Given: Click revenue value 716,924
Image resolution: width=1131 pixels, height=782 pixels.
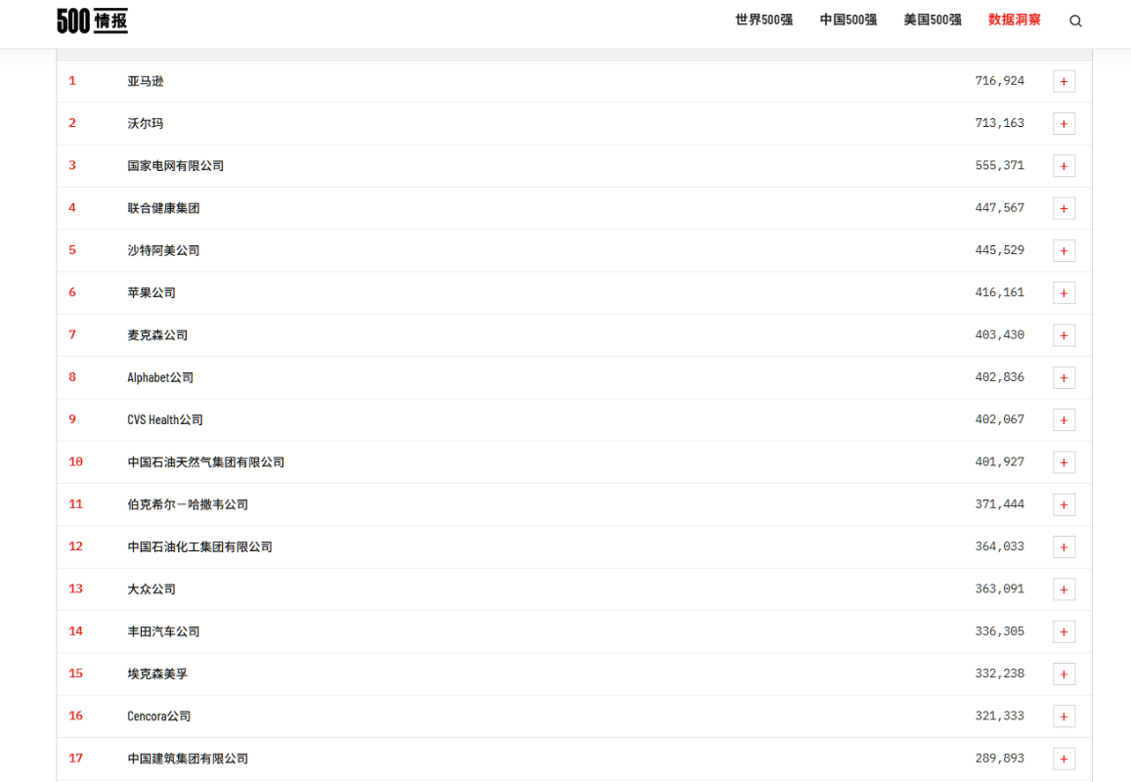Looking at the screenshot, I should click(1000, 81).
